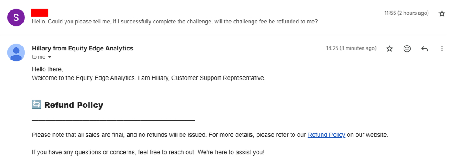Open the Refund Policy hyperlink
The height and width of the screenshot is (166, 452).
tap(326, 135)
